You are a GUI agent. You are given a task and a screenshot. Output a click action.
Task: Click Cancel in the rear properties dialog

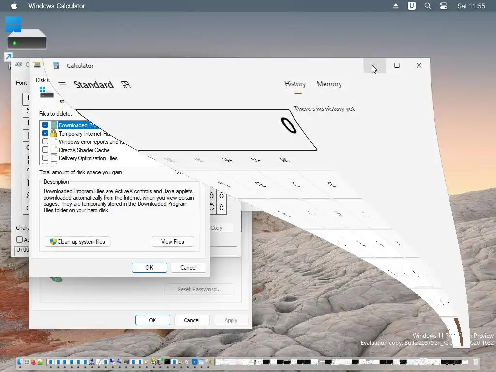click(191, 320)
